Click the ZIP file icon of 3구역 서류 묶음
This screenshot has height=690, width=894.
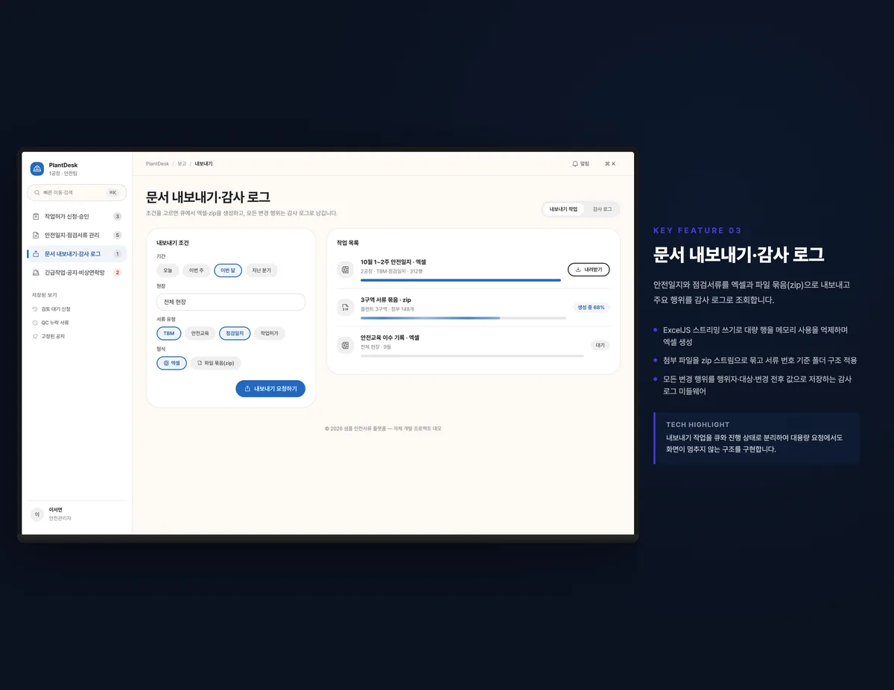tap(344, 307)
